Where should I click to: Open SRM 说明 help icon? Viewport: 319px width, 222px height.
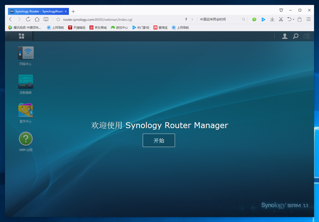click(26, 139)
